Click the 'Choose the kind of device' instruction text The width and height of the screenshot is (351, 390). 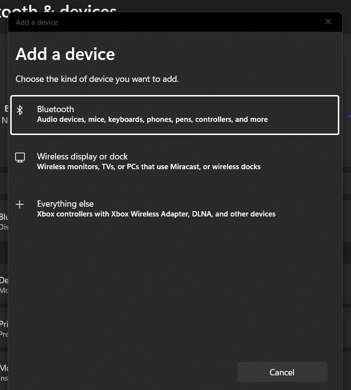97,79
